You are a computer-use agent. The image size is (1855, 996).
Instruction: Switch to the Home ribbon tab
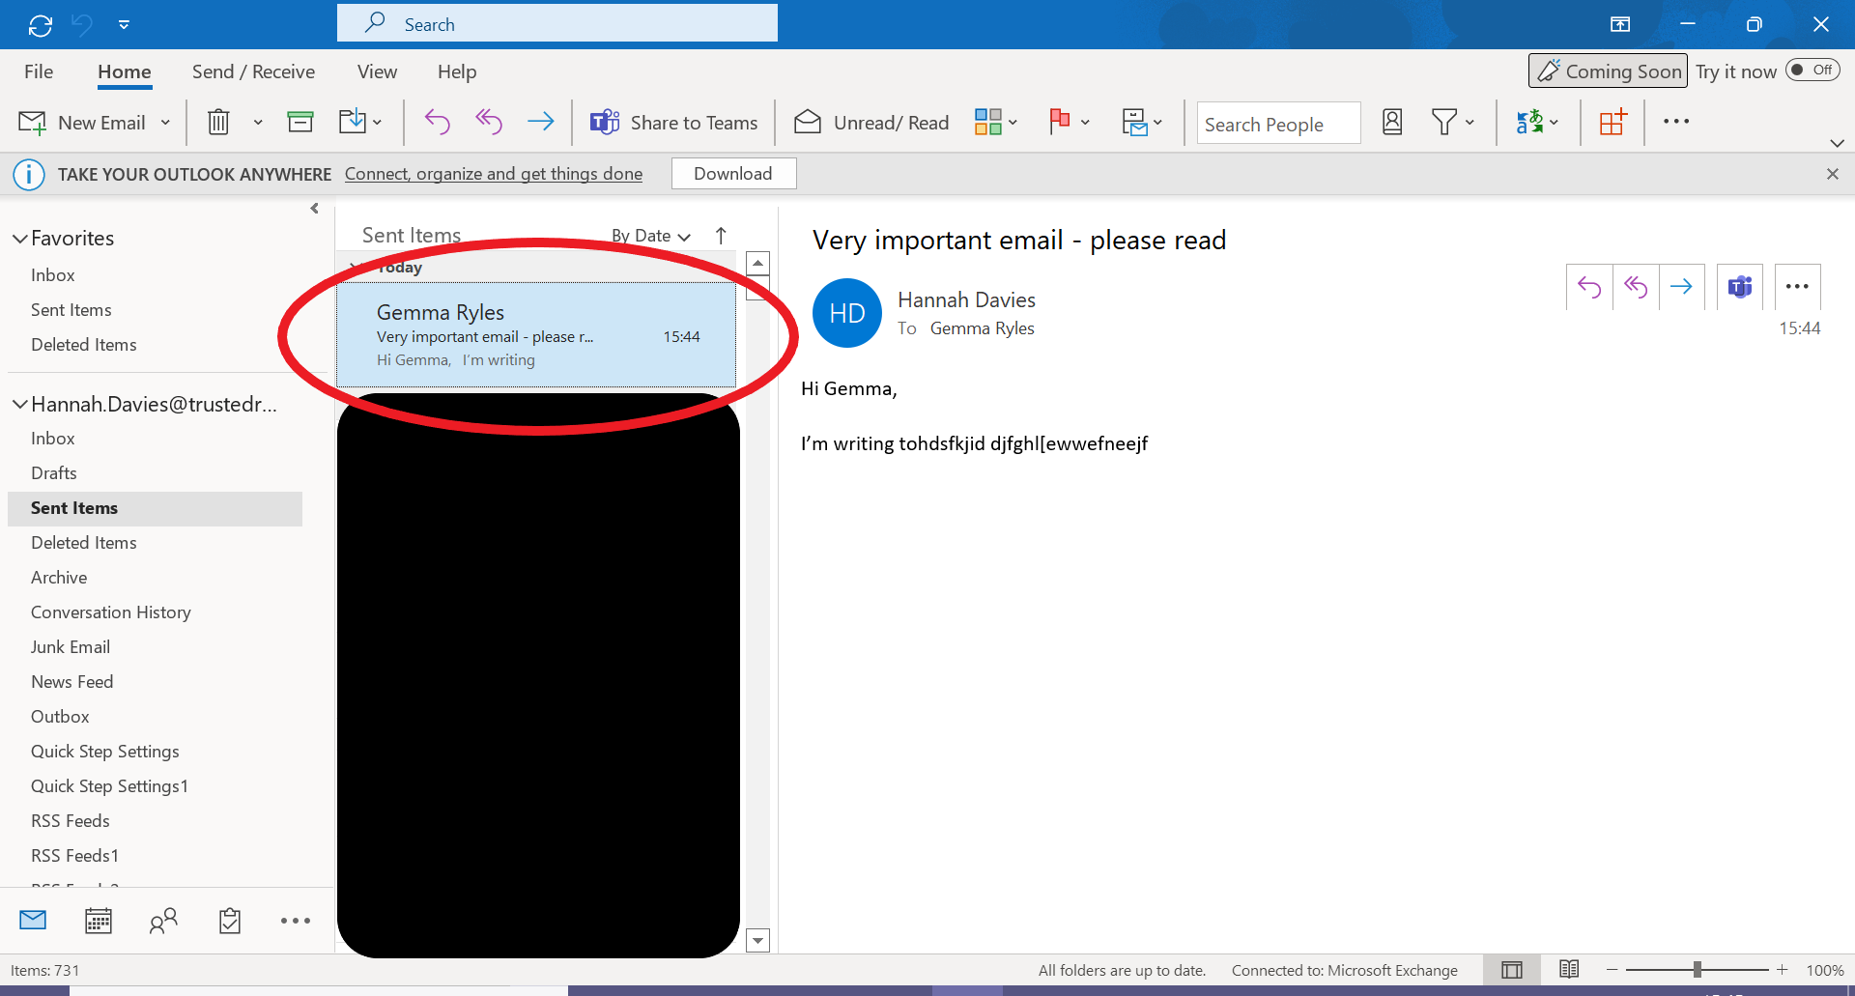(125, 71)
